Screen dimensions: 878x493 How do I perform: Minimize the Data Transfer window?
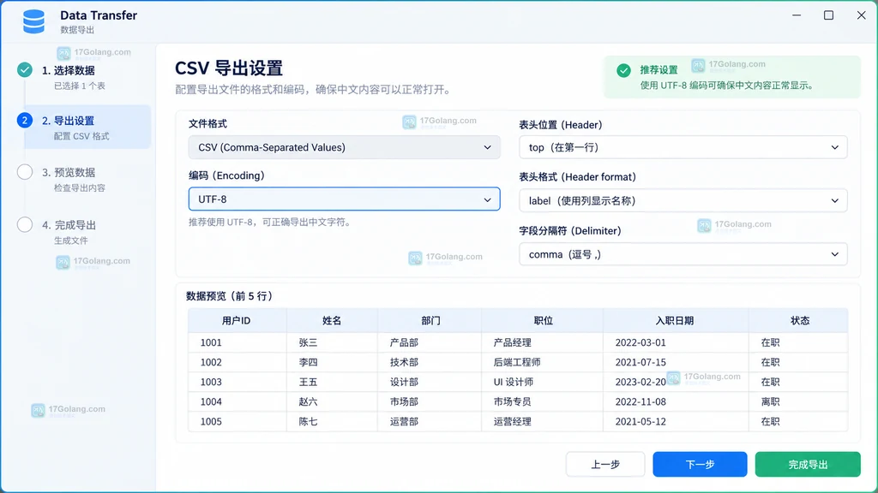coord(797,15)
